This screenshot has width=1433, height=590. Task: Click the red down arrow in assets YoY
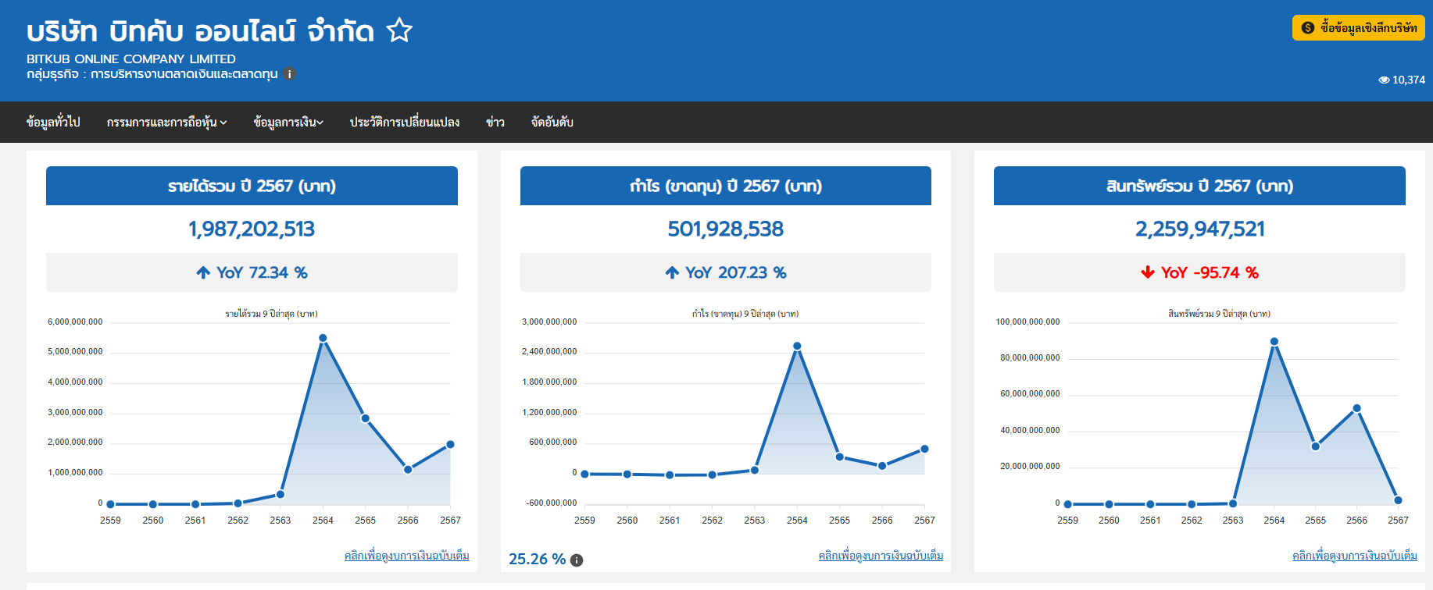click(x=1147, y=272)
